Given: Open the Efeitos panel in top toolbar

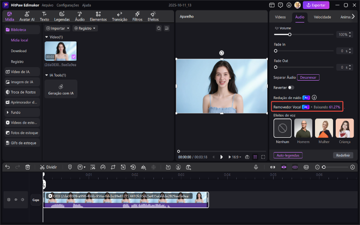Looking at the screenshot, I should (153, 17).
